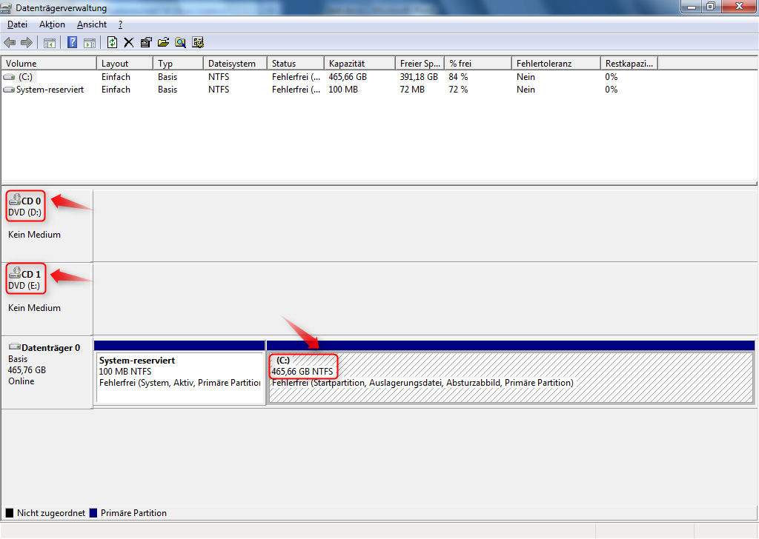759x539 pixels.
Task: Open the Ansicht menu
Action: pyautogui.click(x=92, y=24)
